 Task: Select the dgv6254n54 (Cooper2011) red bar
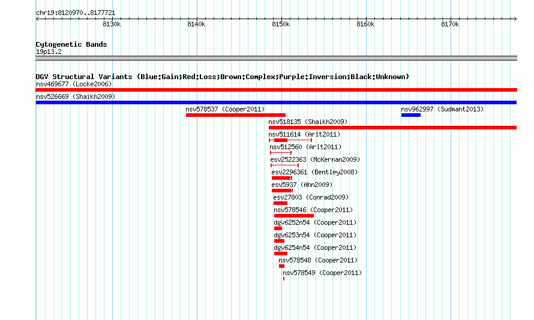281,253
